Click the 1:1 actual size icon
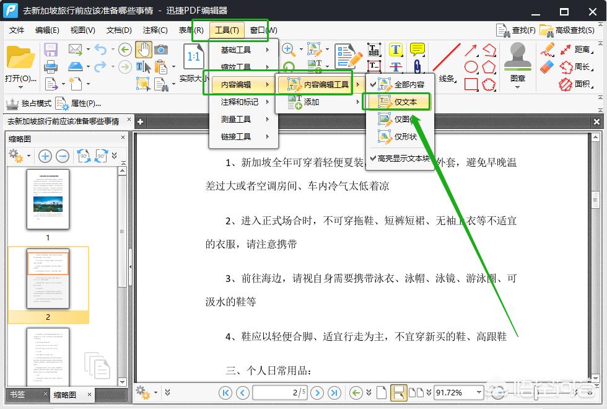The image size is (607, 409). click(x=193, y=57)
